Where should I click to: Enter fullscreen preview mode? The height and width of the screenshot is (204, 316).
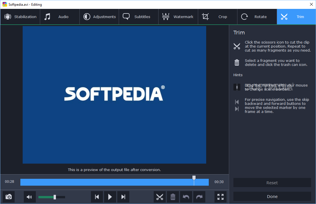click(221, 197)
